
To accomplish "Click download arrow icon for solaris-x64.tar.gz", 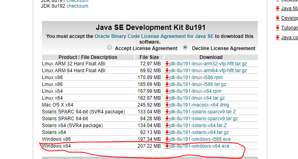I will click(x=167, y=132).
